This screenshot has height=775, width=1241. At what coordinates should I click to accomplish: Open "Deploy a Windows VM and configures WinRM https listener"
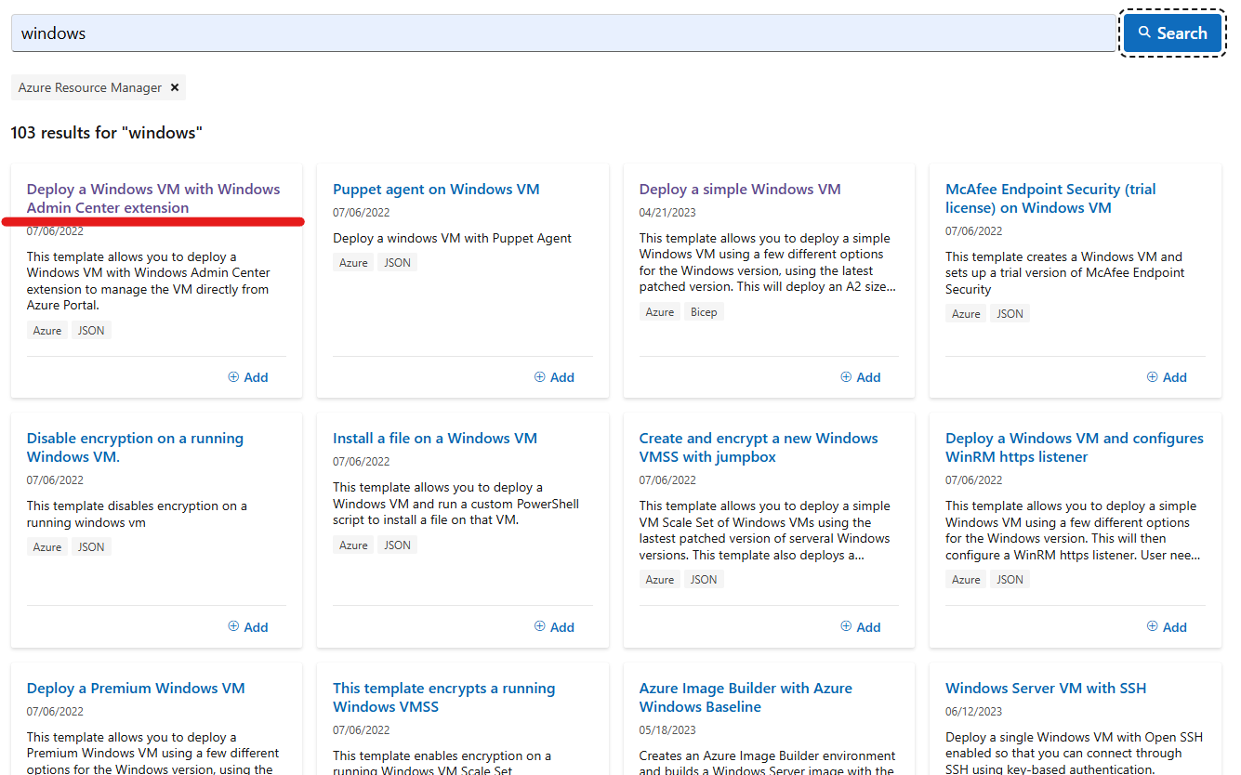coord(1075,447)
